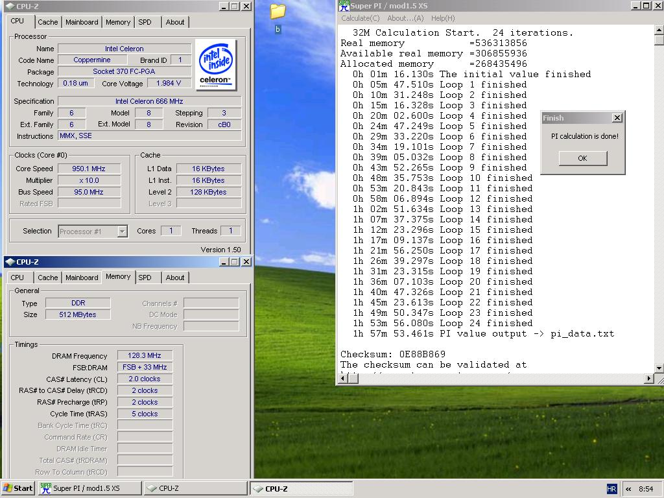Screen dimensions: 664x498
Task: Click the HR language indicator in tray
Action: click(611, 489)
